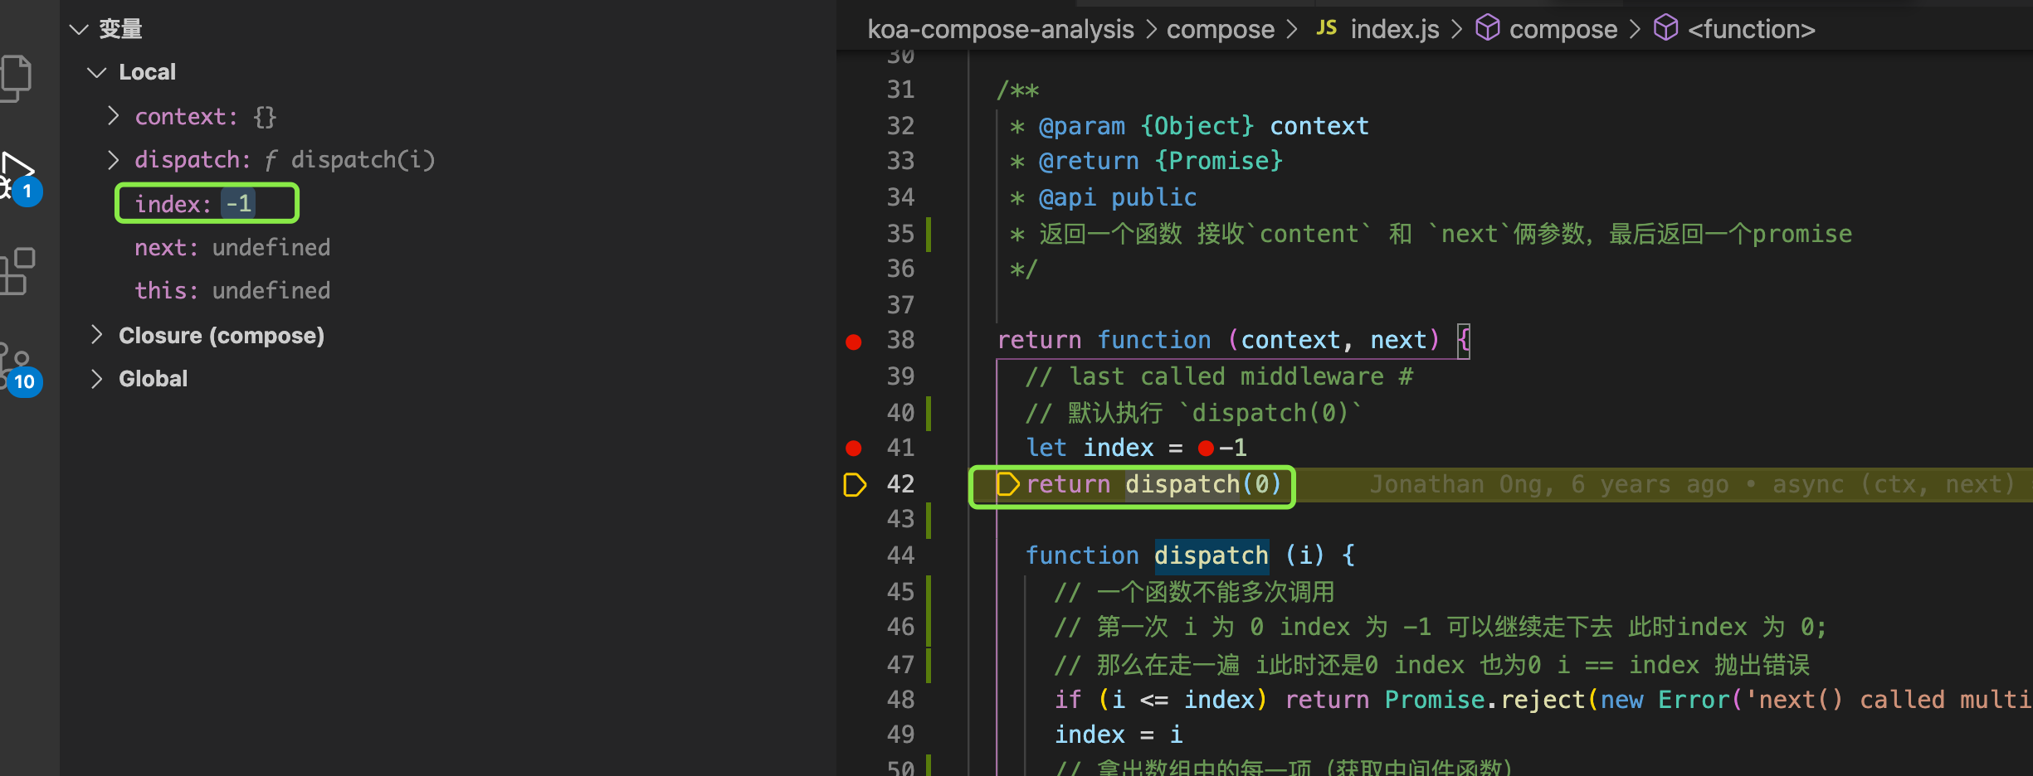Toggle breakpoint dot on line 38
The width and height of the screenshot is (2033, 776).
click(x=853, y=341)
